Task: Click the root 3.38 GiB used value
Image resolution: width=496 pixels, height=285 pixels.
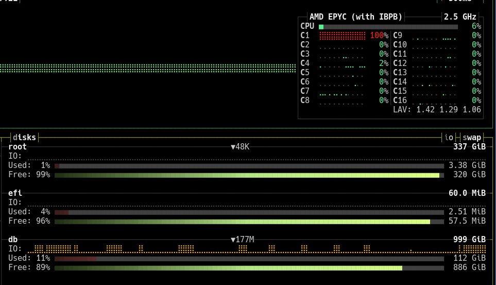Action: (467, 165)
